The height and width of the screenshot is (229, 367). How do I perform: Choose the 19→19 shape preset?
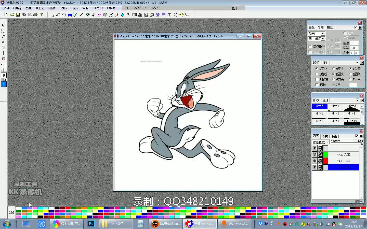[x=352, y=122]
